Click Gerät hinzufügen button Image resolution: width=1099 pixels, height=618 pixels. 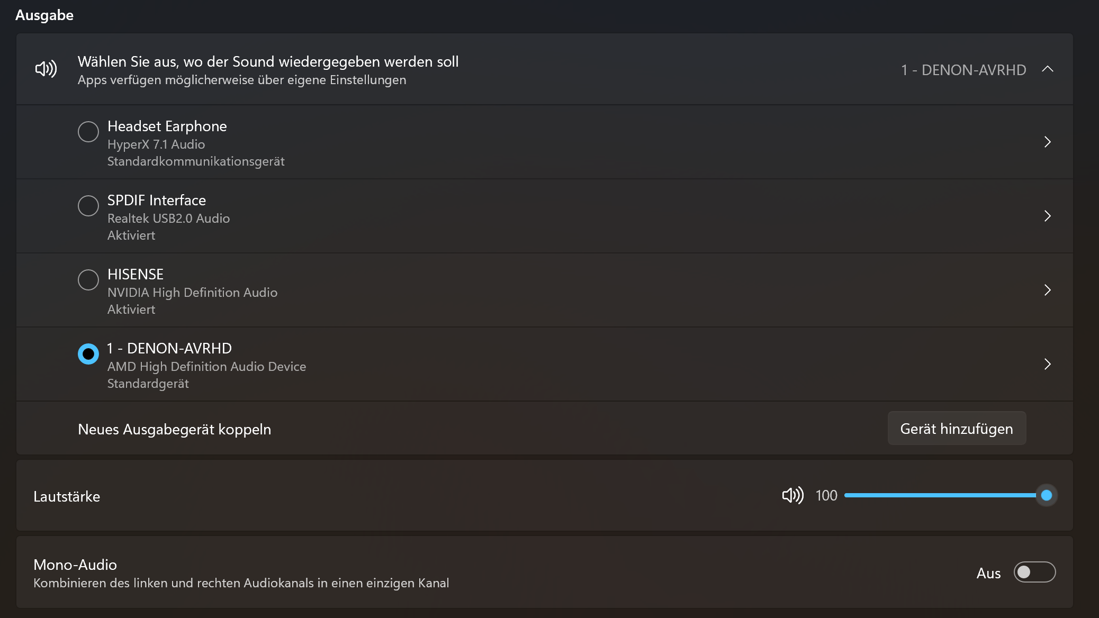point(956,429)
